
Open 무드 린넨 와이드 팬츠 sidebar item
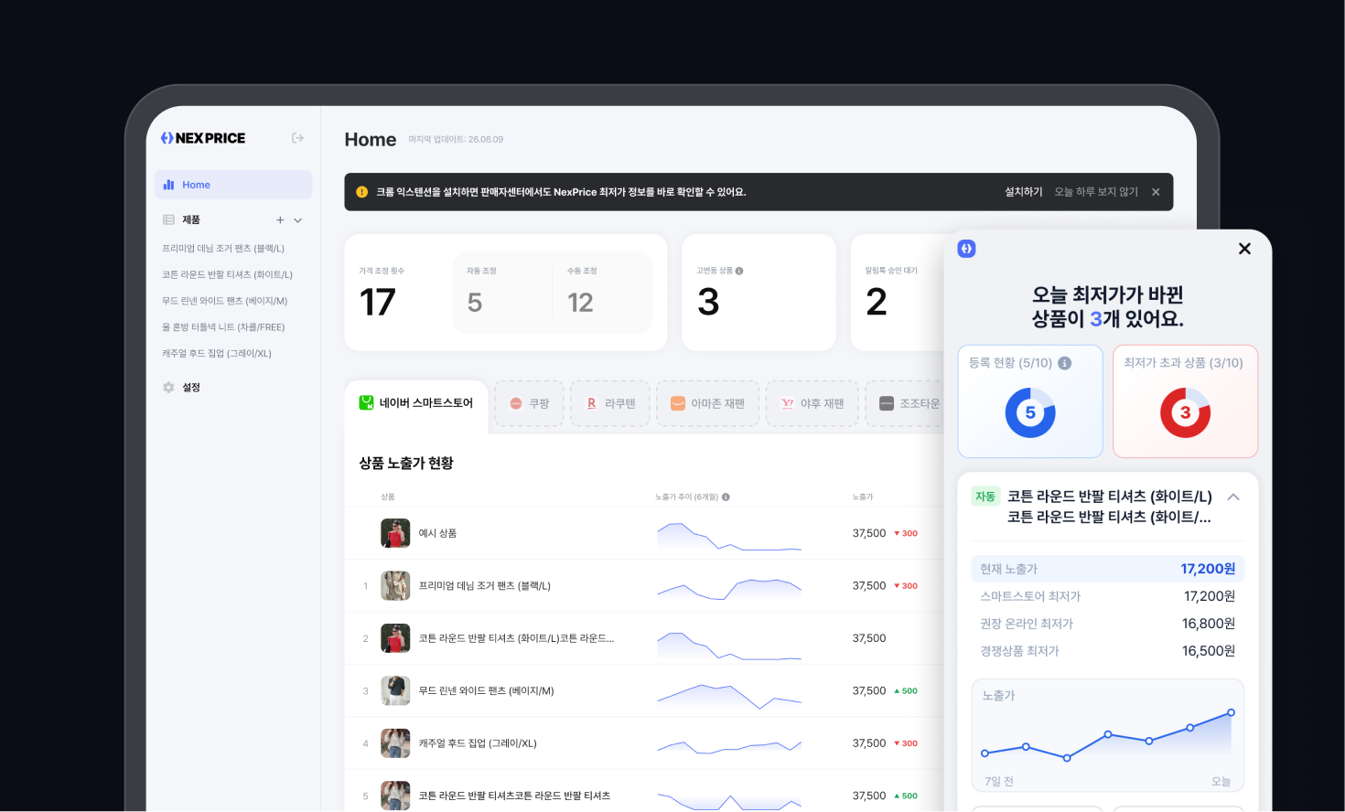pyautogui.click(x=224, y=301)
